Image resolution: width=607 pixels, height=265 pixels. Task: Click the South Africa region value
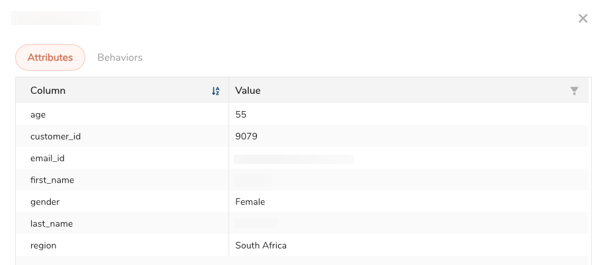coord(261,245)
